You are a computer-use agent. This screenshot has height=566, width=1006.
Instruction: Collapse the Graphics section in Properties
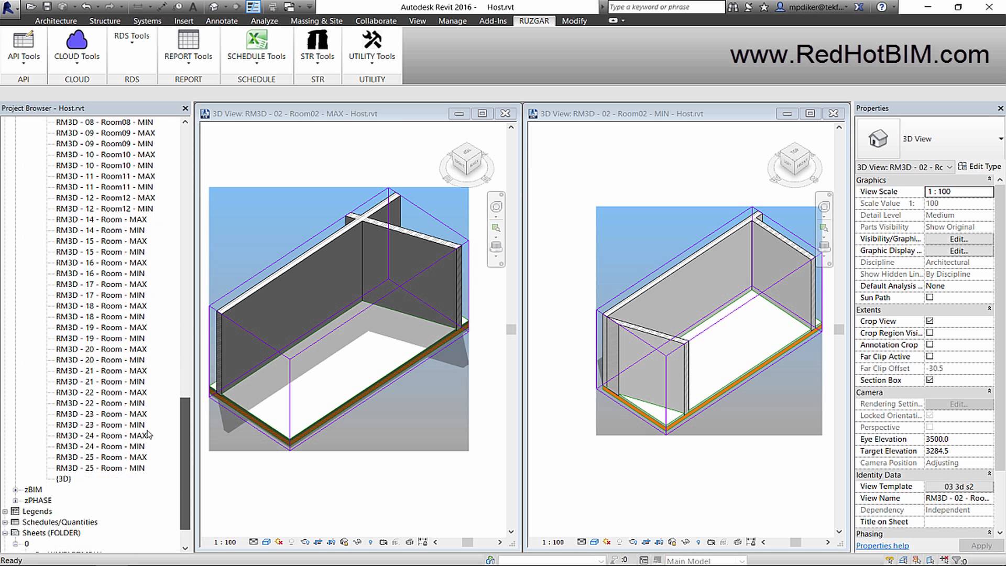pyautogui.click(x=989, y=179)
